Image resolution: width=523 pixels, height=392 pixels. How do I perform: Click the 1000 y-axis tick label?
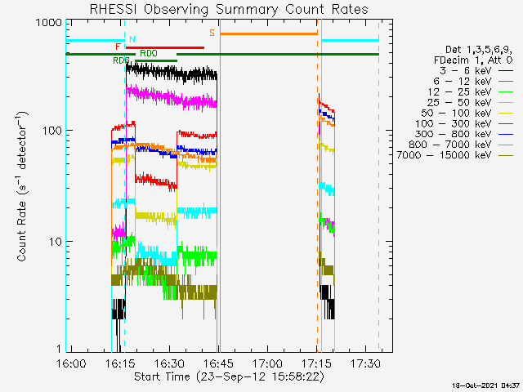click(x=49, y=23)
